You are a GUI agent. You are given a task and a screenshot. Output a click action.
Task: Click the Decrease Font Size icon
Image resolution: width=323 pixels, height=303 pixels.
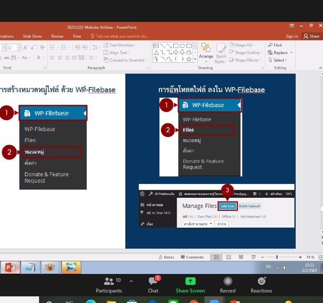pos(32,48)
